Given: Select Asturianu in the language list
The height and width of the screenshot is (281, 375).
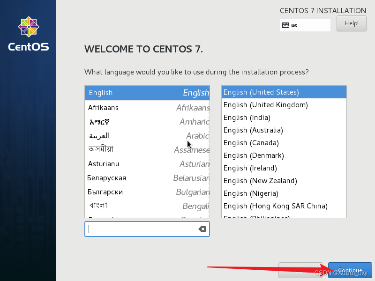Looking at the screenshot, I should (x=147, y=164).
